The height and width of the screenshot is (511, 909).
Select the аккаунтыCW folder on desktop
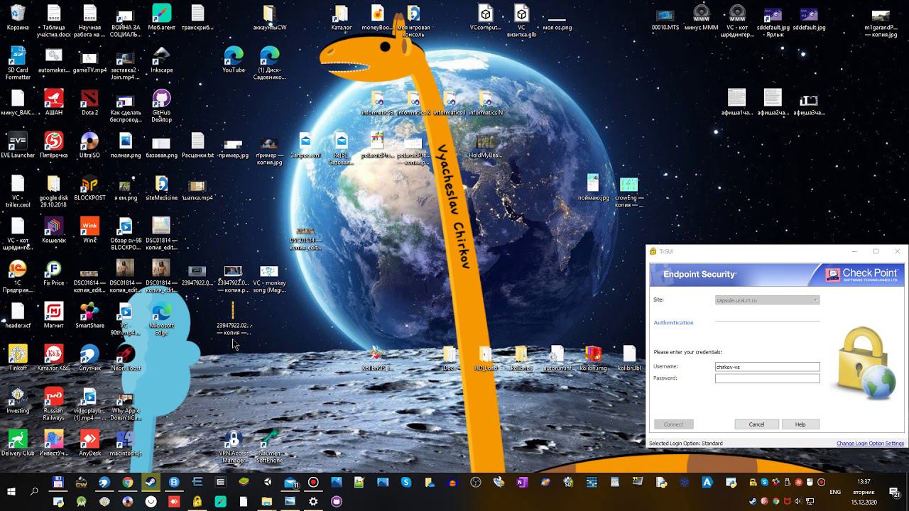tap(269, 18)
